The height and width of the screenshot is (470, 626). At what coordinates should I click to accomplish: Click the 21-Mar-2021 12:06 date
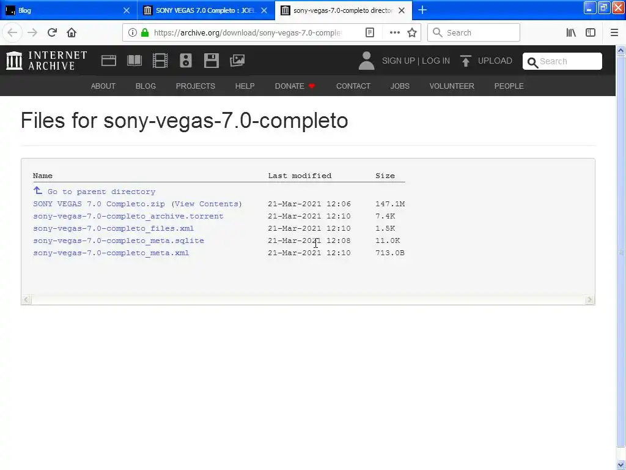[309, 204]
